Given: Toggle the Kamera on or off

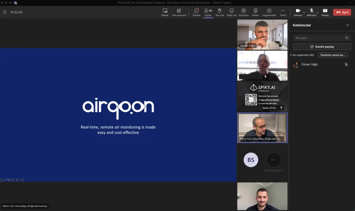Looking at the screenshot, I should (298, 12).
